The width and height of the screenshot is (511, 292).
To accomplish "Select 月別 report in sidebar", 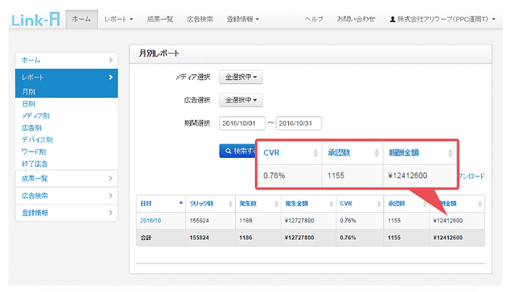I will [29, 92].
